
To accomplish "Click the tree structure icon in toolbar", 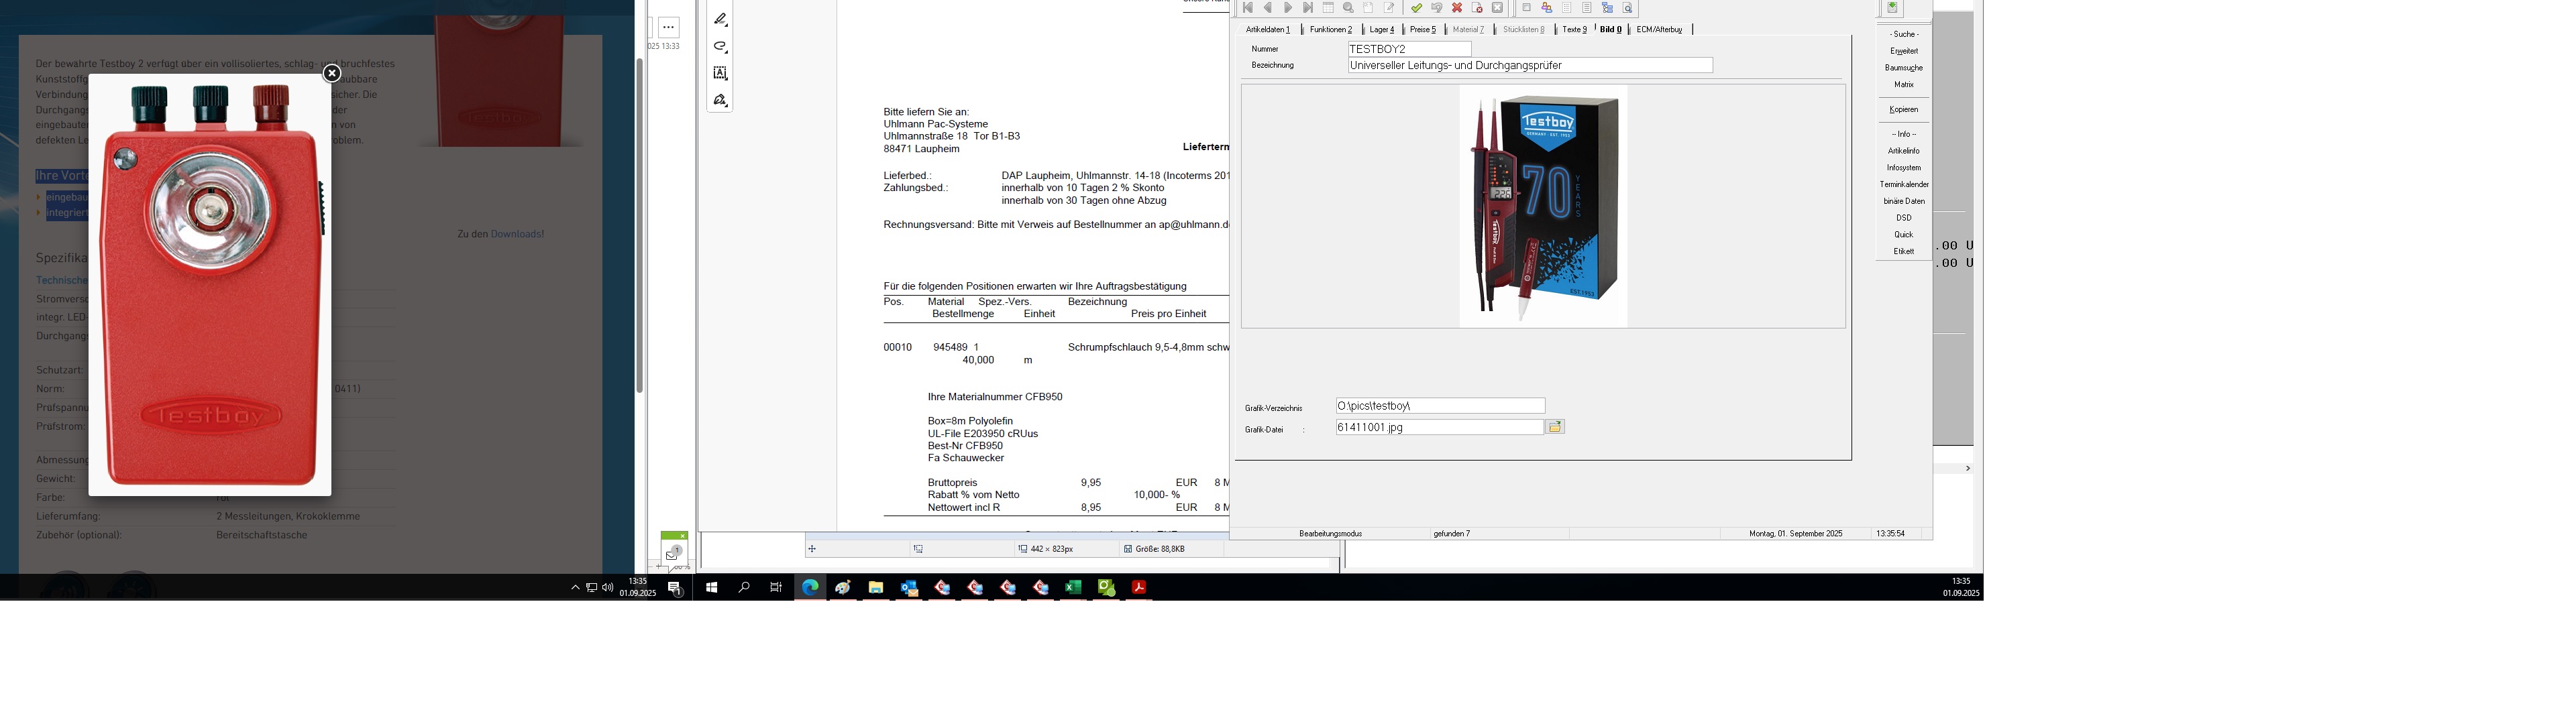I will coord(1608,8).
